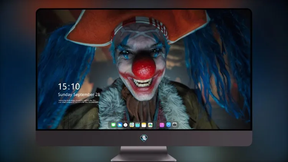Open the Photos gallery dock icon
This screenshot has height=162, width=288.
[150, 125]
